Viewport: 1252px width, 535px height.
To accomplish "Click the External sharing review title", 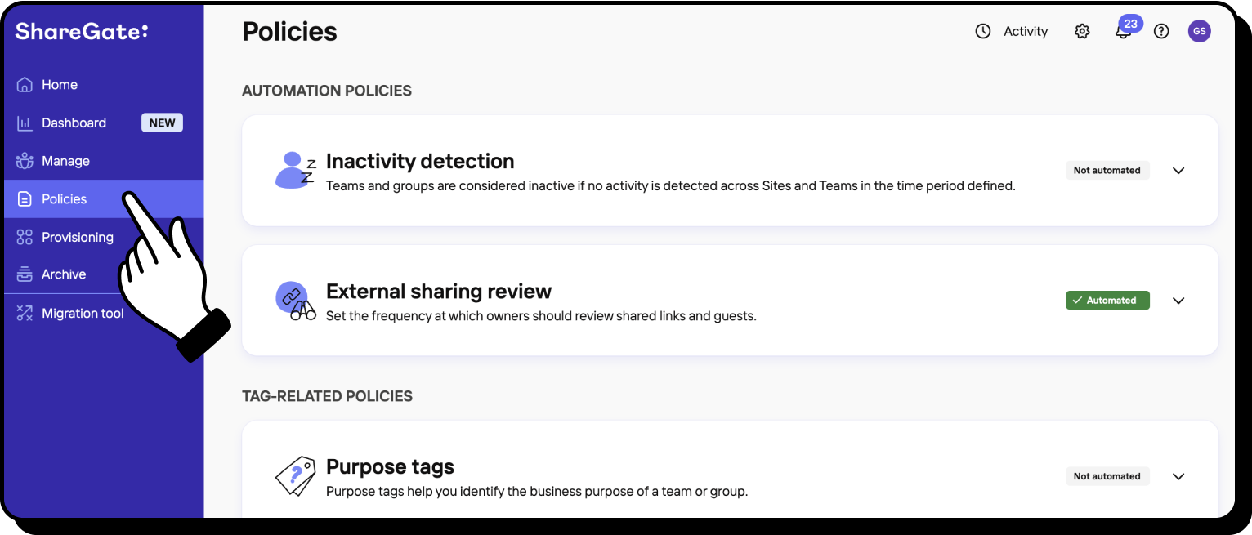I will pos(439,292).
